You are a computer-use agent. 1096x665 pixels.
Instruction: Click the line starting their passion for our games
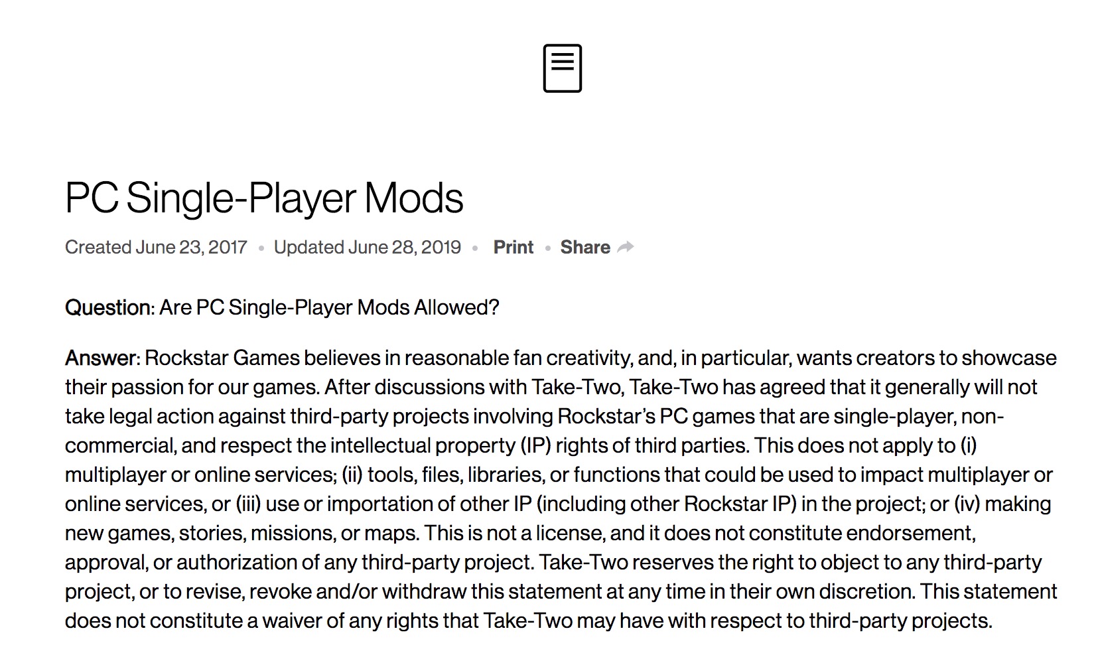(551, 388)
